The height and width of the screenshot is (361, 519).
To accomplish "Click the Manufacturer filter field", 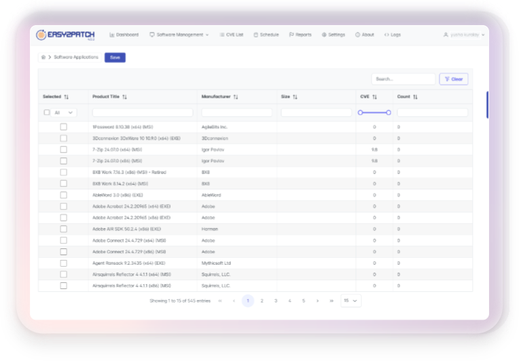I will point(236,113).
